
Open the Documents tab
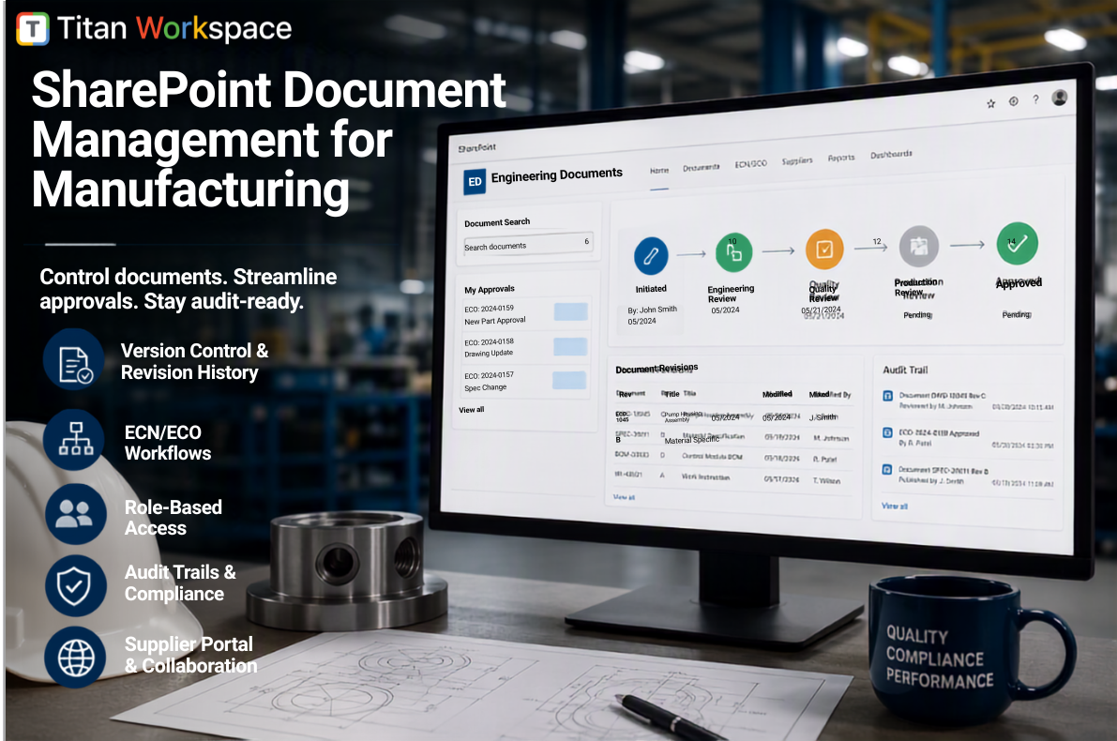[x=701, y=168]
